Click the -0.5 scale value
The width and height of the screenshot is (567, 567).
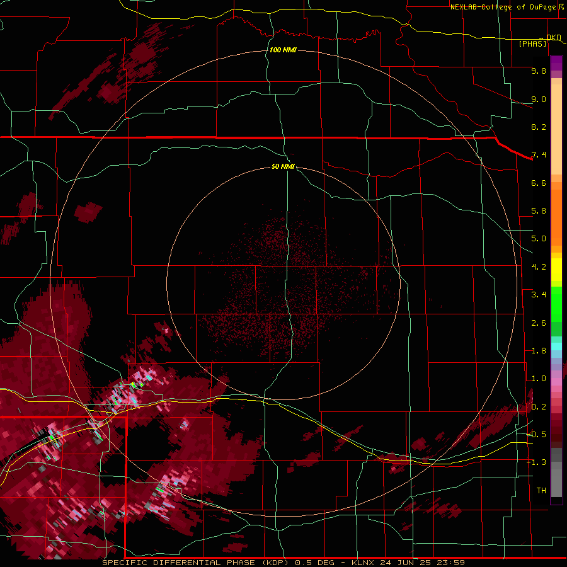point(536,435)
